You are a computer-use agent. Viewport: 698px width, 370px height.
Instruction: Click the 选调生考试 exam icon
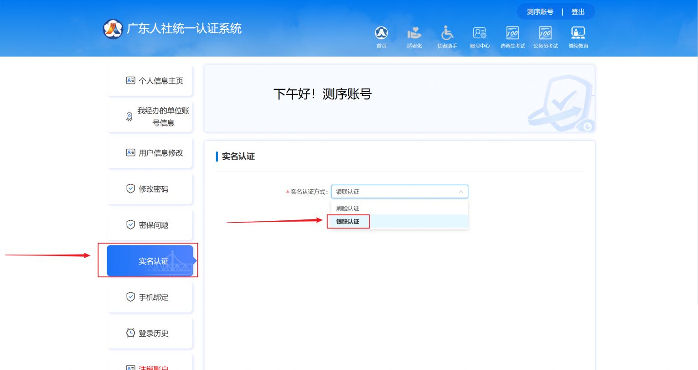pos(512,33)
